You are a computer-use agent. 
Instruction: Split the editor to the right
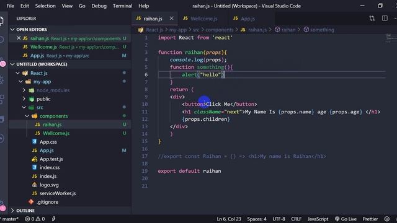(385, 18)
